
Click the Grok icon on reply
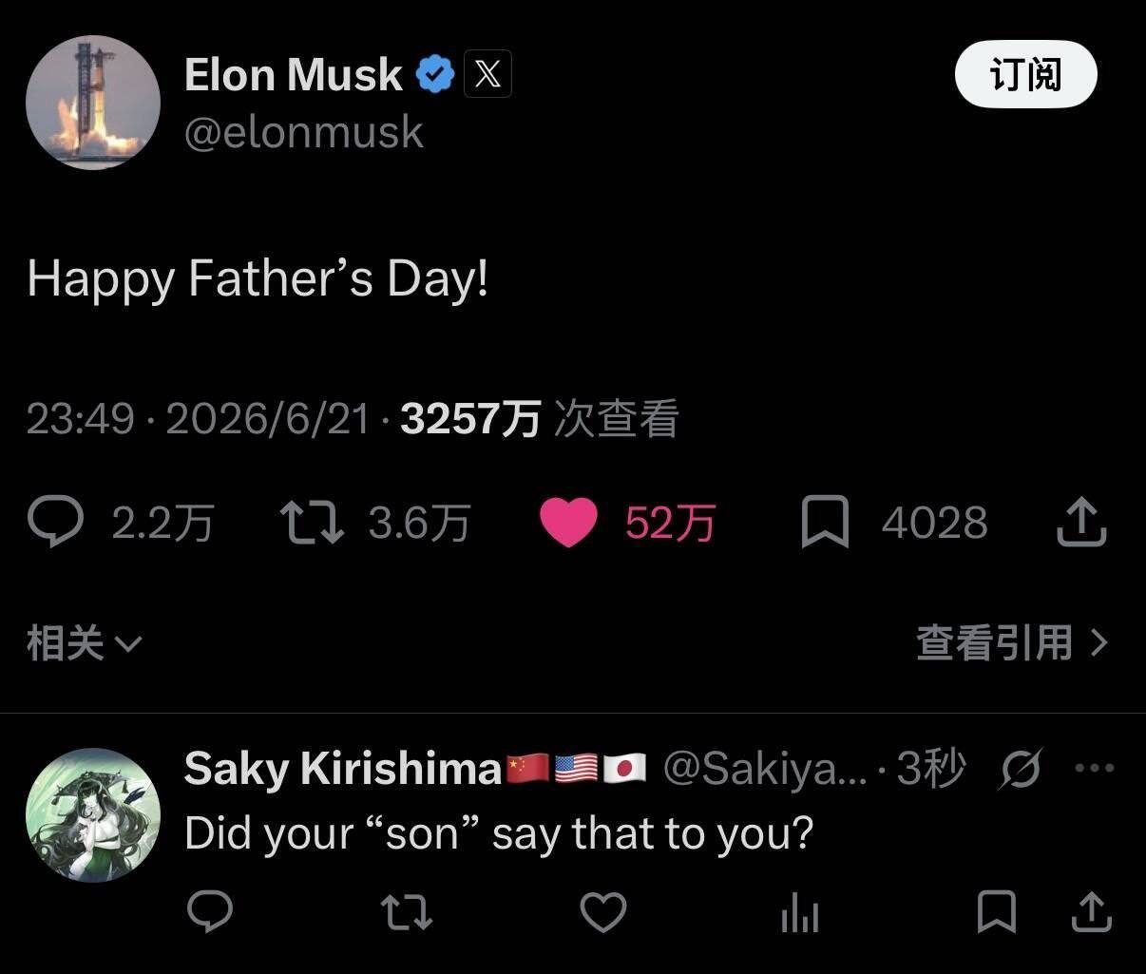click(1021, 769)
